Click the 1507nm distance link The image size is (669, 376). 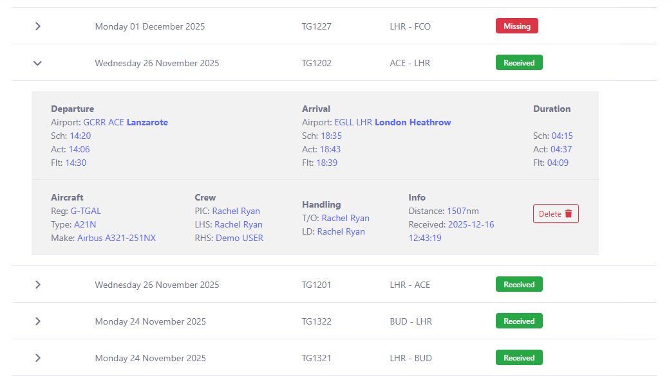pos(463,211)
